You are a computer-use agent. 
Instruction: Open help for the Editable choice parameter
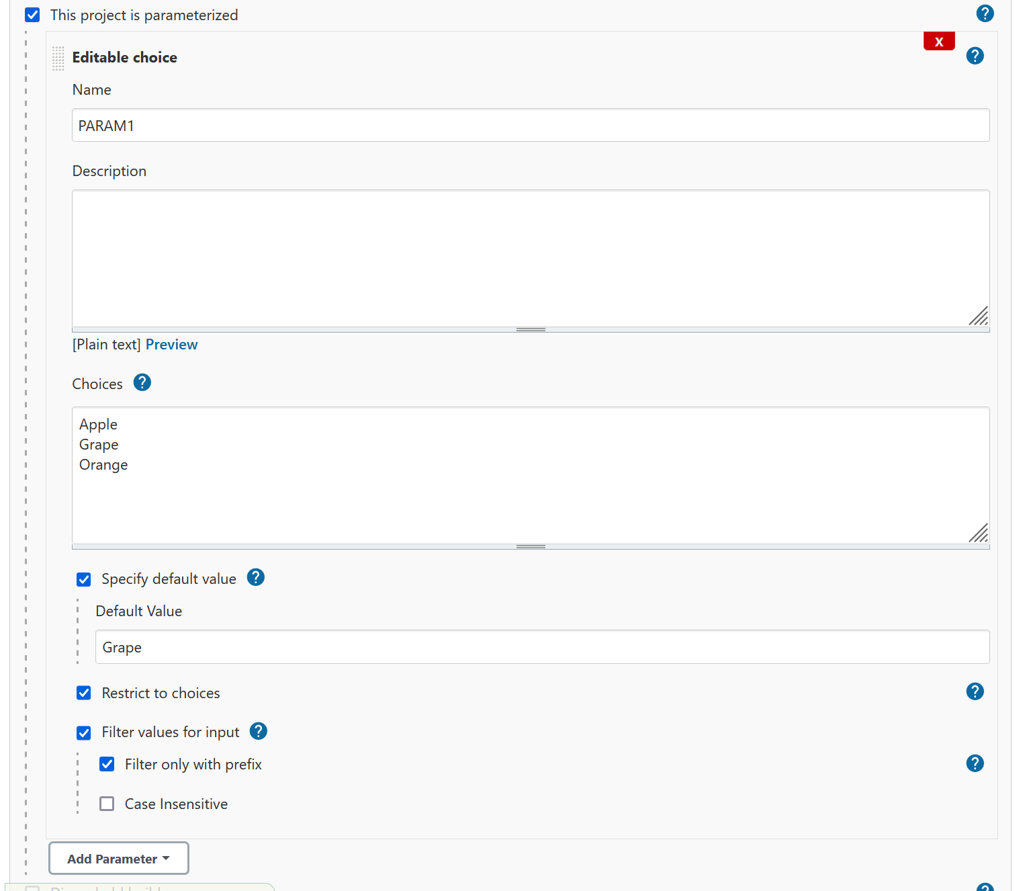[x=975, y=56]
